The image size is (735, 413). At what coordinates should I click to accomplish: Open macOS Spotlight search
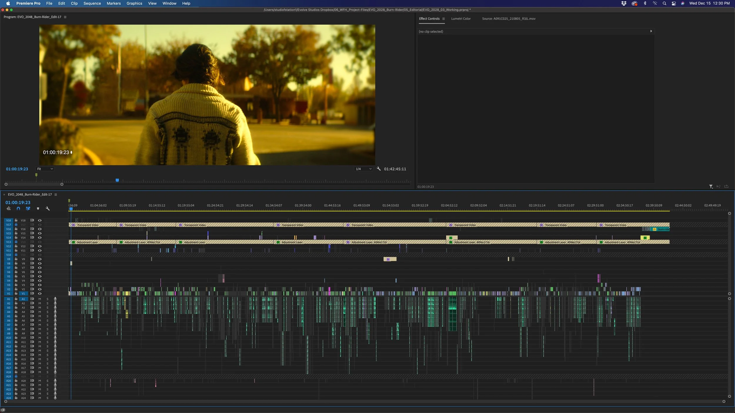pos(664,4)
